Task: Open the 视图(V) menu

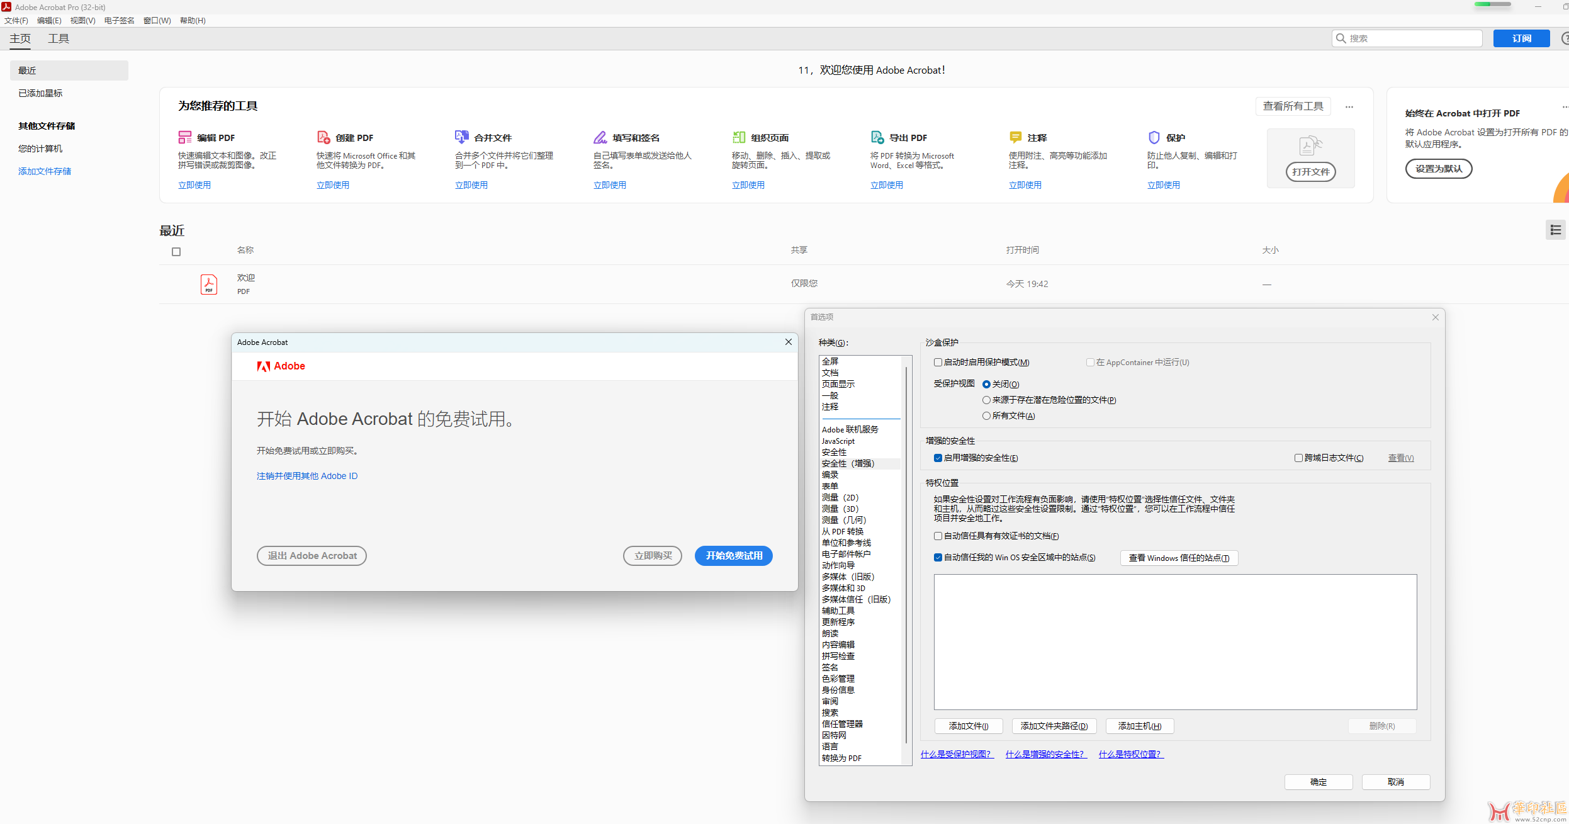Action: (82, 20)
